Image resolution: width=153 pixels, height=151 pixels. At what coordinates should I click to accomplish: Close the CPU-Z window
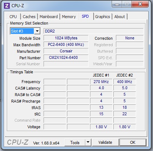(x=140, y=4)
